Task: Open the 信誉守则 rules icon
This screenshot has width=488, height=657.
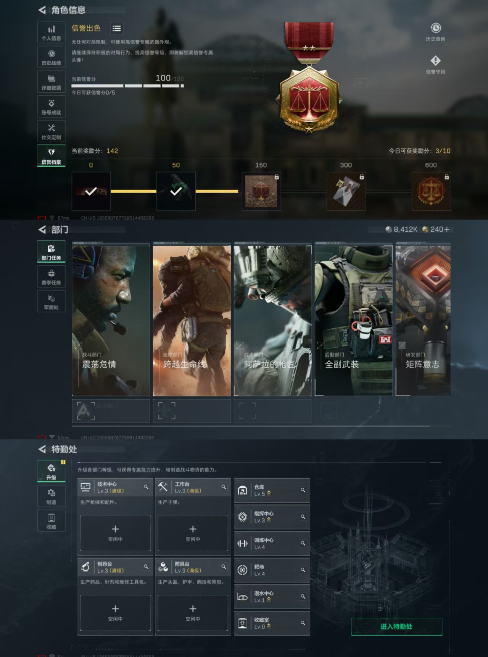Action: pos(435,61)
